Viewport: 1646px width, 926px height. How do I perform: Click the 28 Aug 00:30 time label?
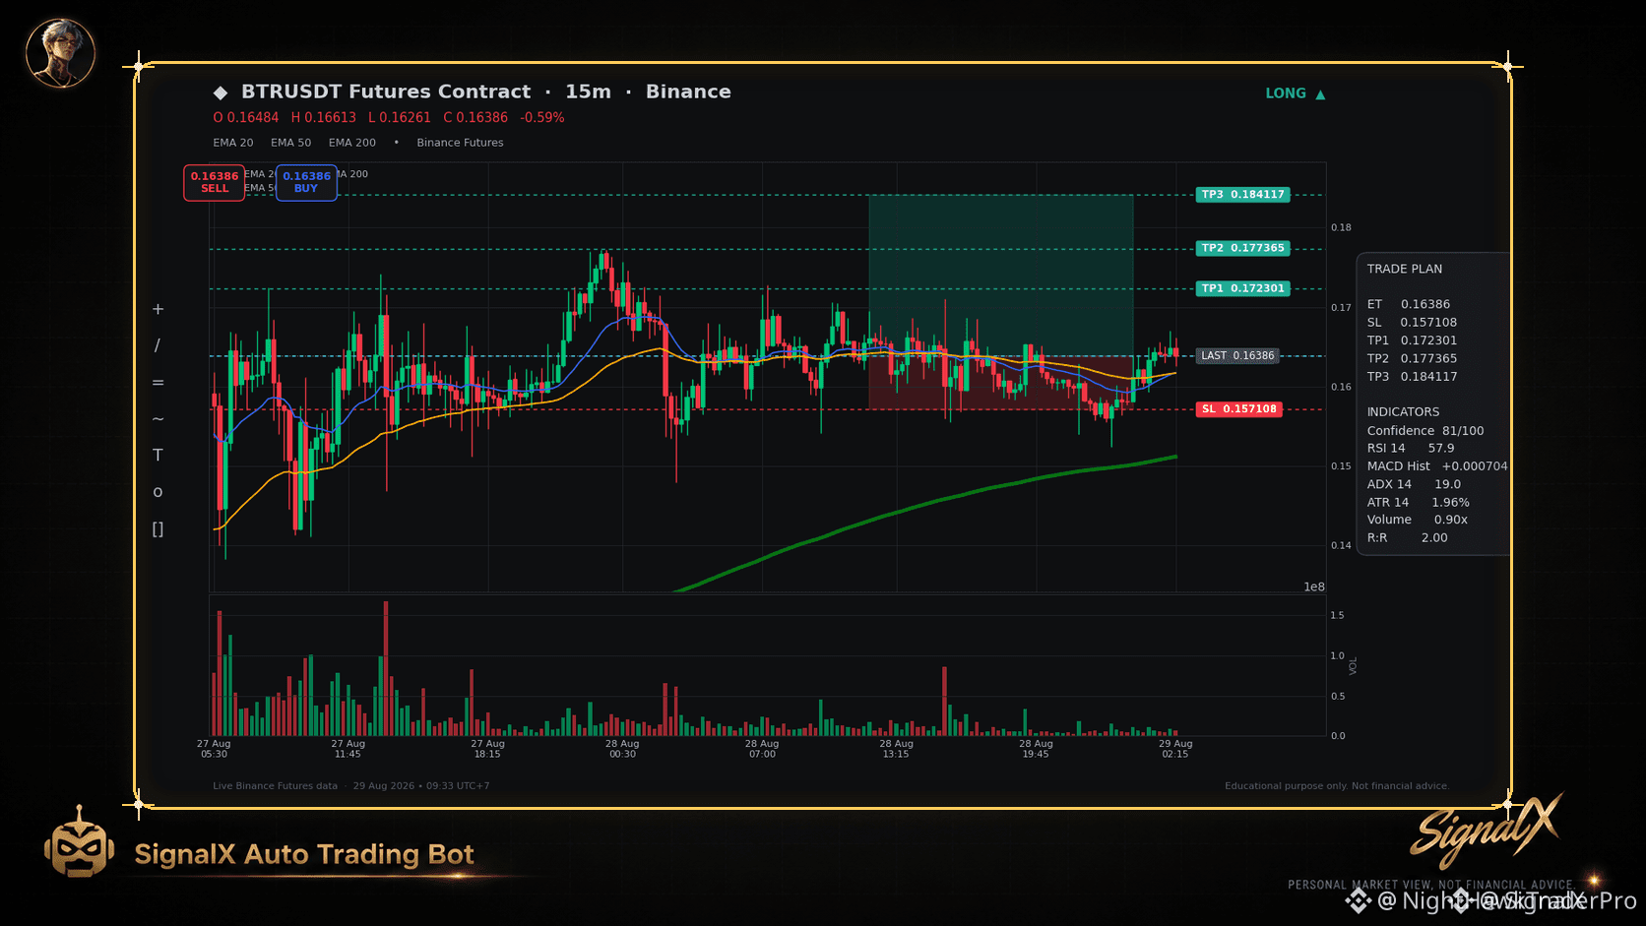(x=622, y=749)
